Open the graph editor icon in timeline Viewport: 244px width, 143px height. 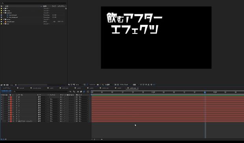point(88,92)
